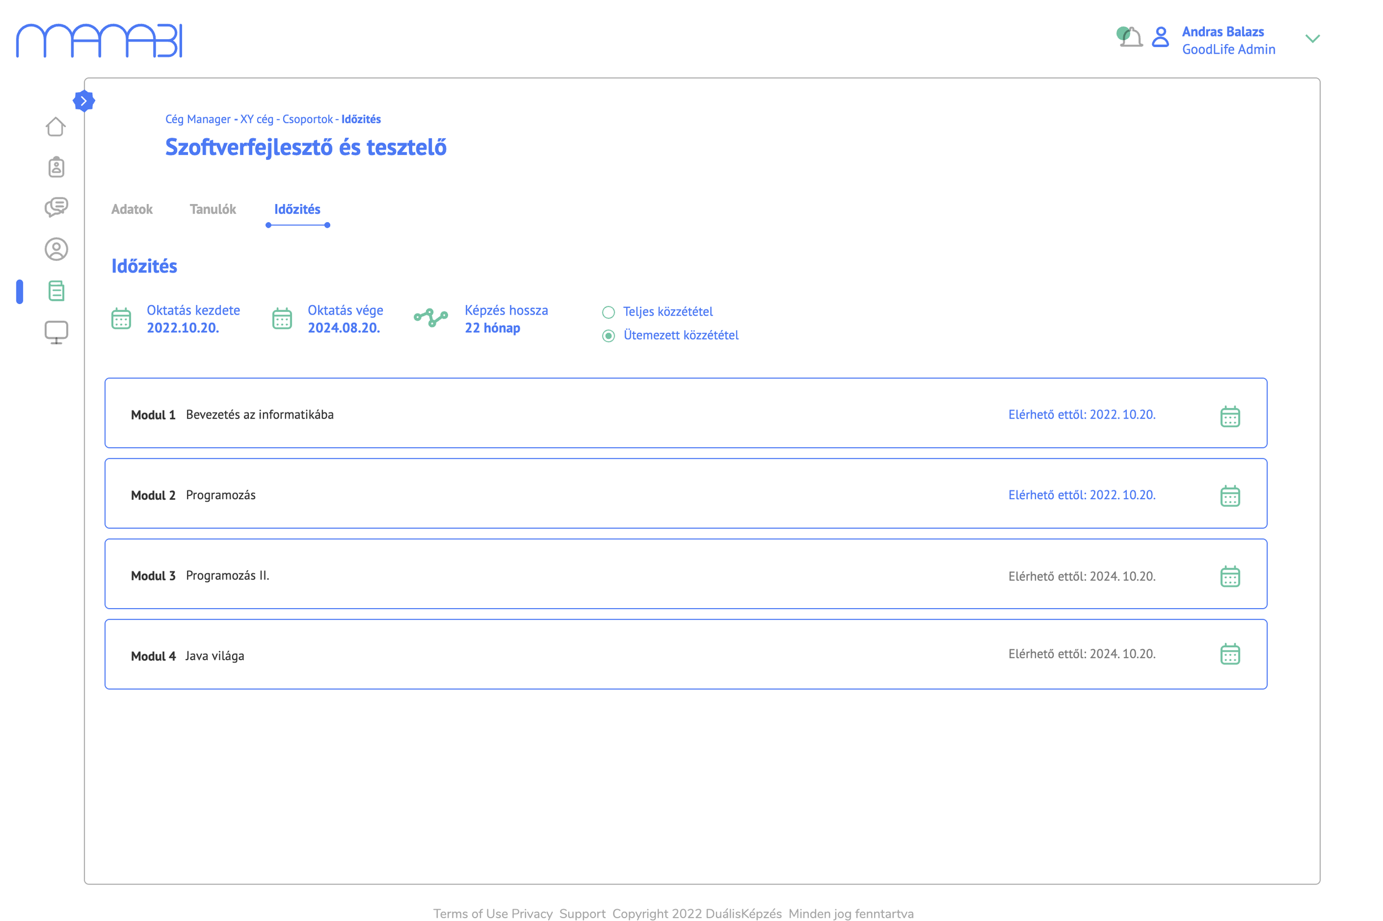Image resolution: width=1383 pixels, height=921 pixels.
Task: Click Oktatás kezdete calendar icon
Action: coord(121,318)
